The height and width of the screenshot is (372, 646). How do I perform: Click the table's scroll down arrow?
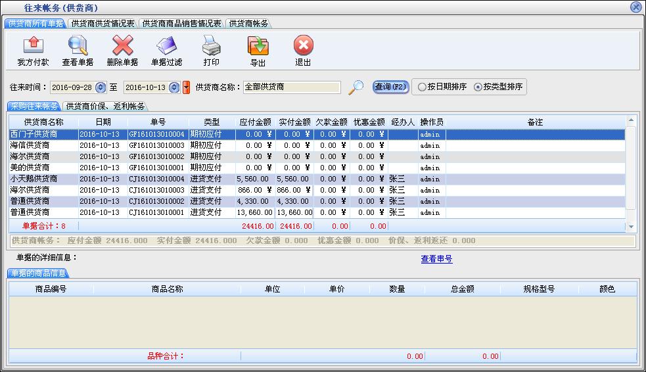[632, 226]
